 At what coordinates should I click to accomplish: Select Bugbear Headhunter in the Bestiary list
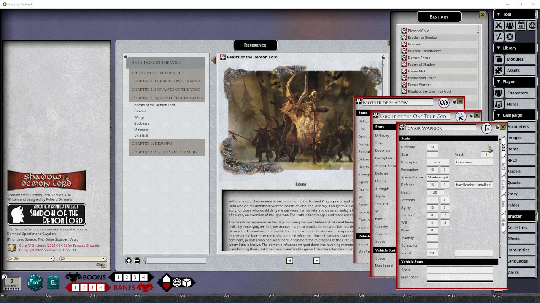(424, 51)
